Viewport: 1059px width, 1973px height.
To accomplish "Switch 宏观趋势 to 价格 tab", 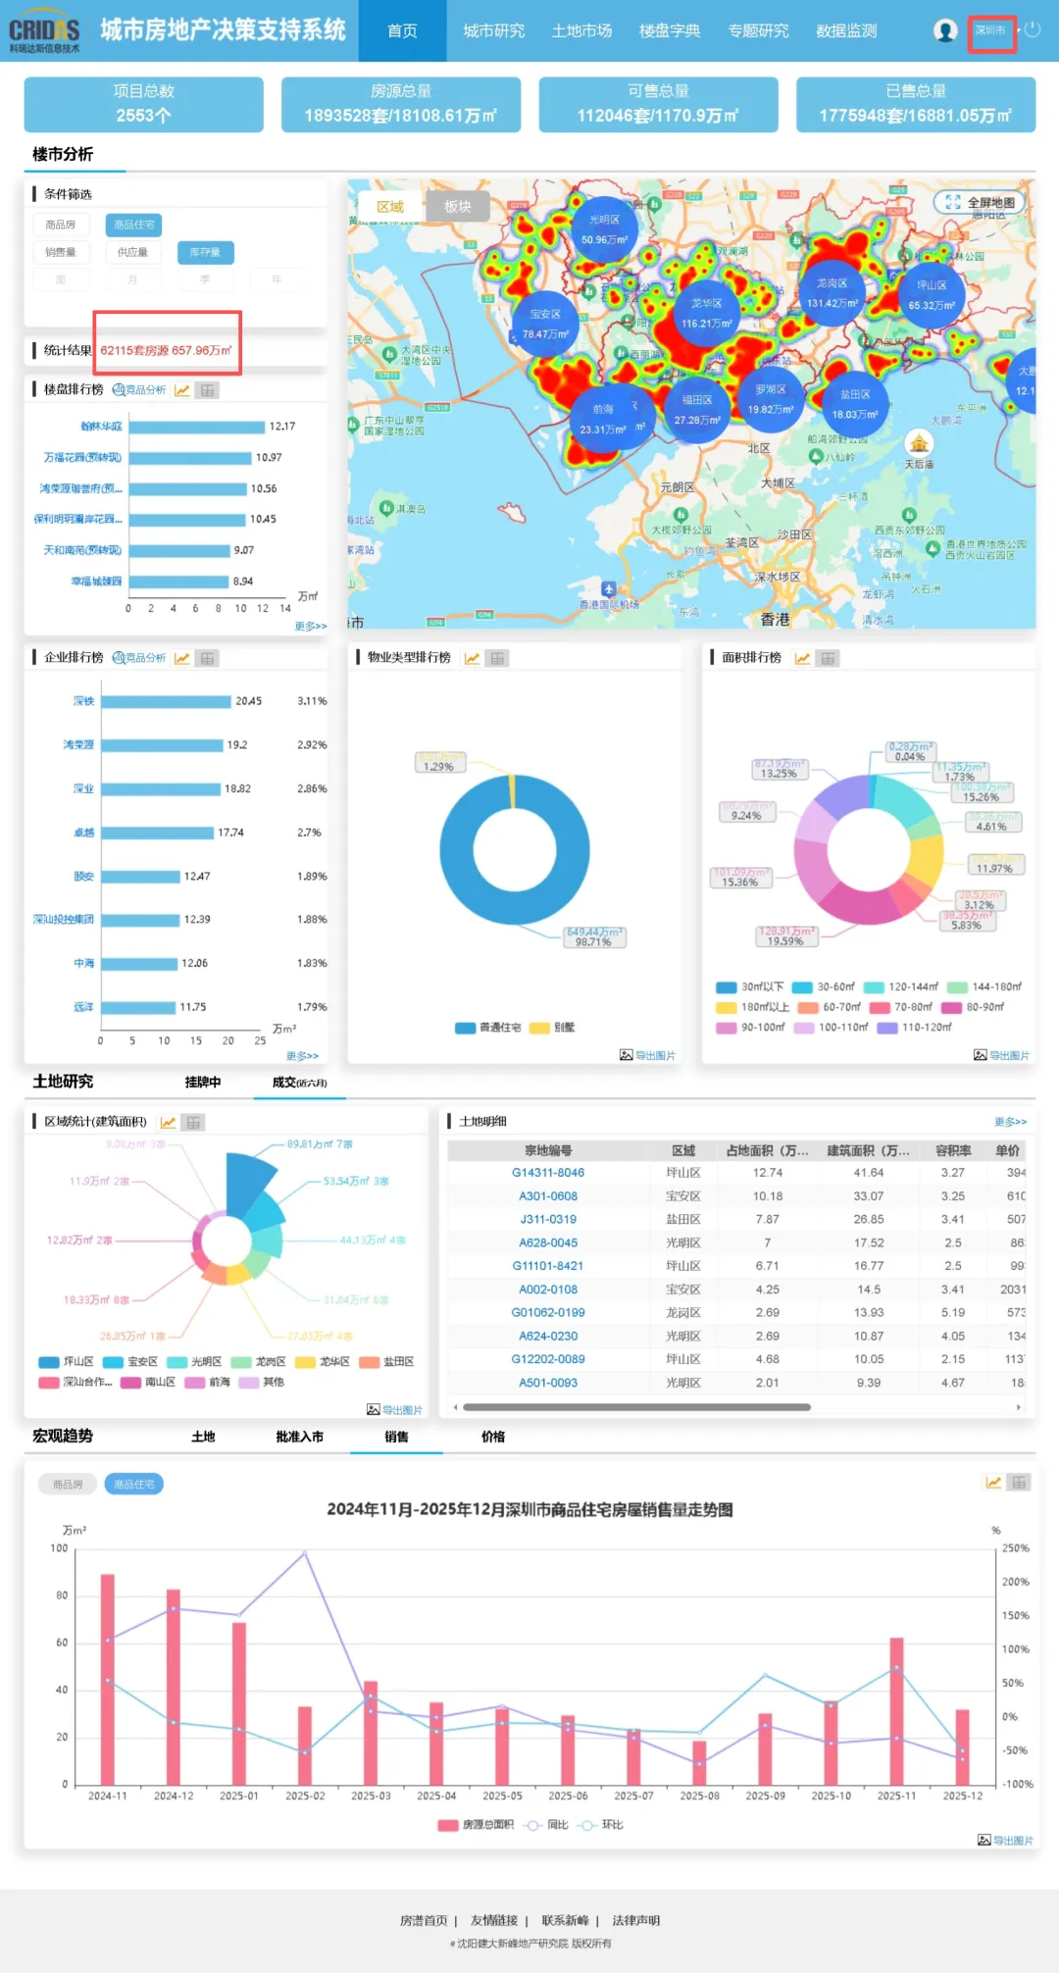I will pos(493,1436).
